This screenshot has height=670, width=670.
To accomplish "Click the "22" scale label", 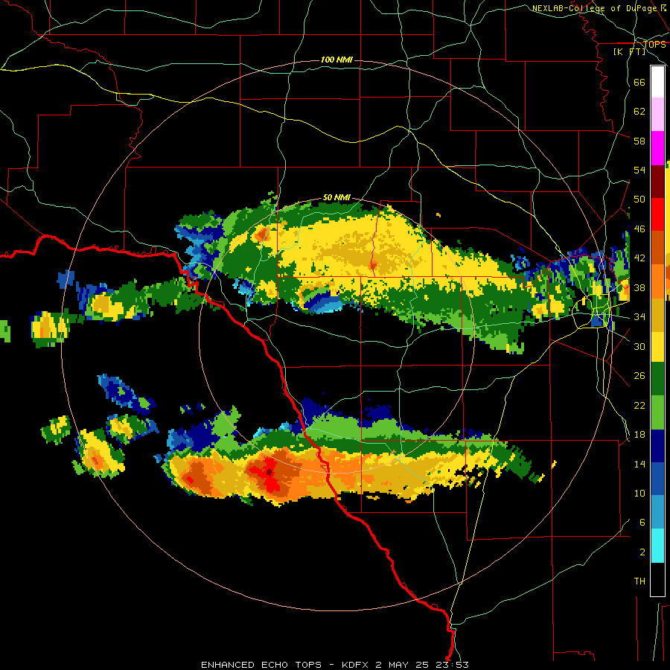I will point(639,406).
